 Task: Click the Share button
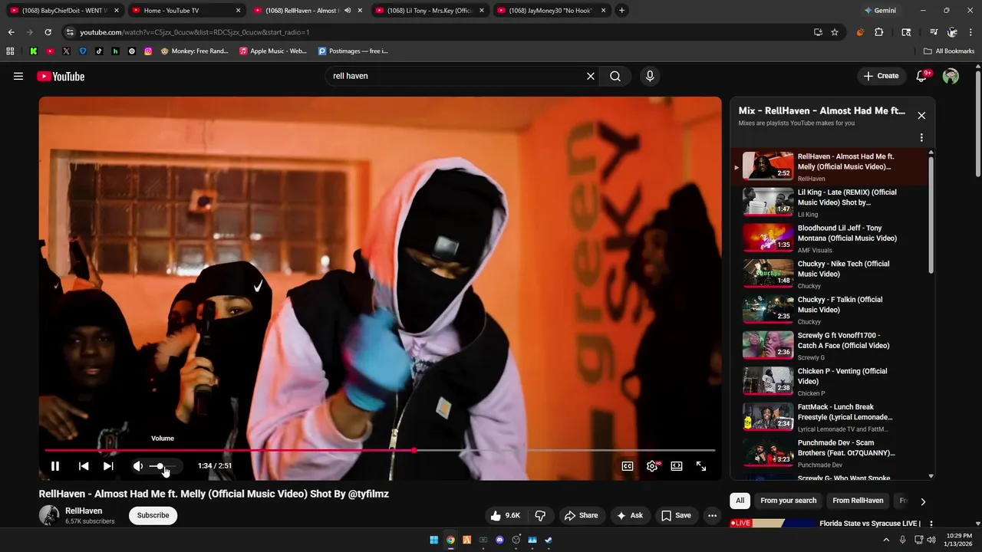coord(582,515)
